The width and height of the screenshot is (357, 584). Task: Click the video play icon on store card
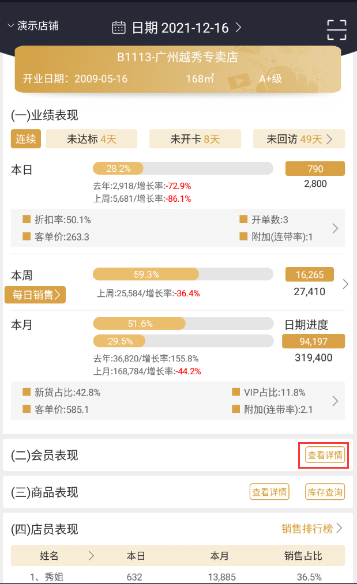click(x=238, y=81)
